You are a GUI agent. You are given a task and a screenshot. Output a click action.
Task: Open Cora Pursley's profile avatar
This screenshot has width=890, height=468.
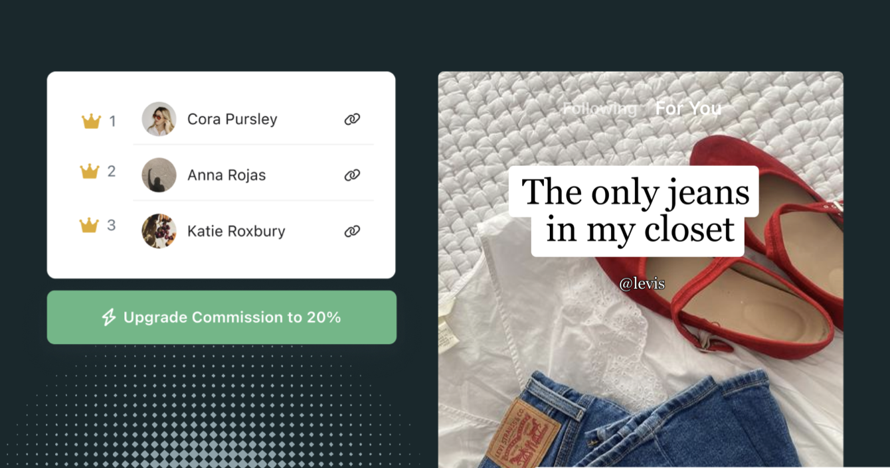pyautogui.click(x=159, y=119)
